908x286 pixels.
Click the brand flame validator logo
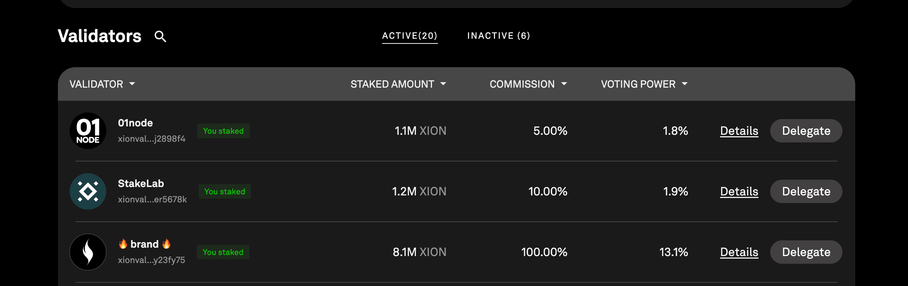click(x=88, y=252)
